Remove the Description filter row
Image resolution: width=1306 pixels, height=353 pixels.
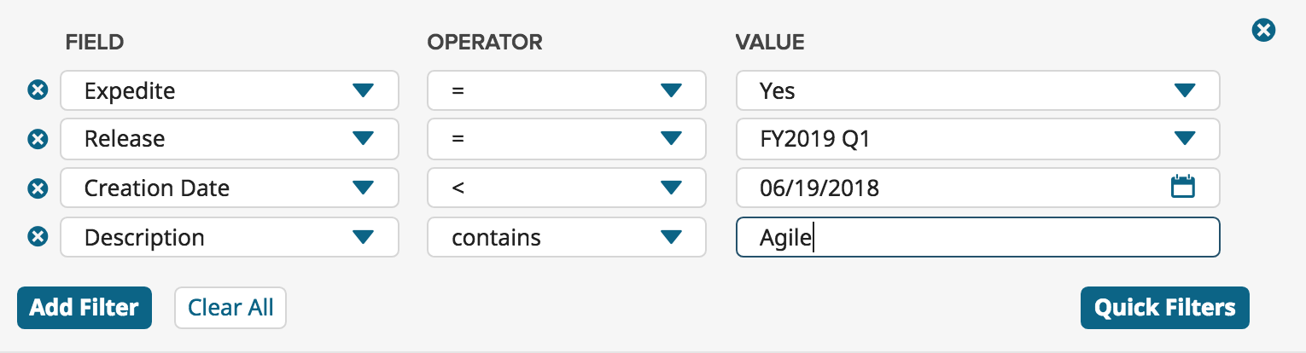coord(38,237)
